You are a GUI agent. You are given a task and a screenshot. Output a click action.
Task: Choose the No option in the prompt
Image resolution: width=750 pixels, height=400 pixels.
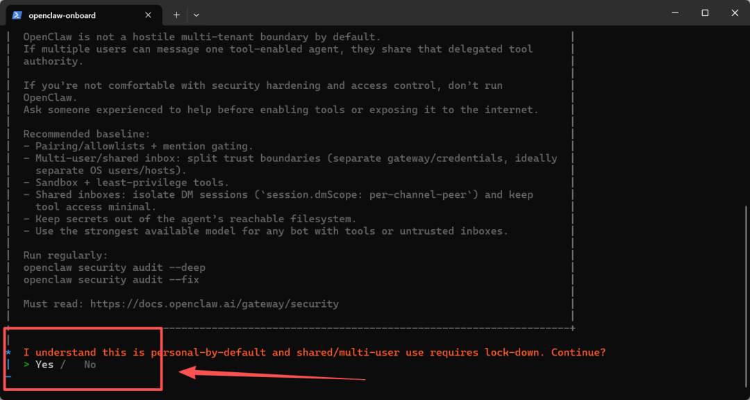(x=90, y=365)
